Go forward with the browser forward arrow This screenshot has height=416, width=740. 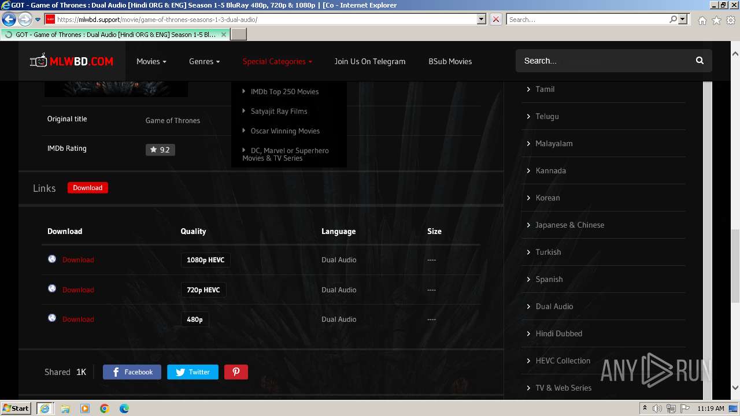(x=24, y=19)
